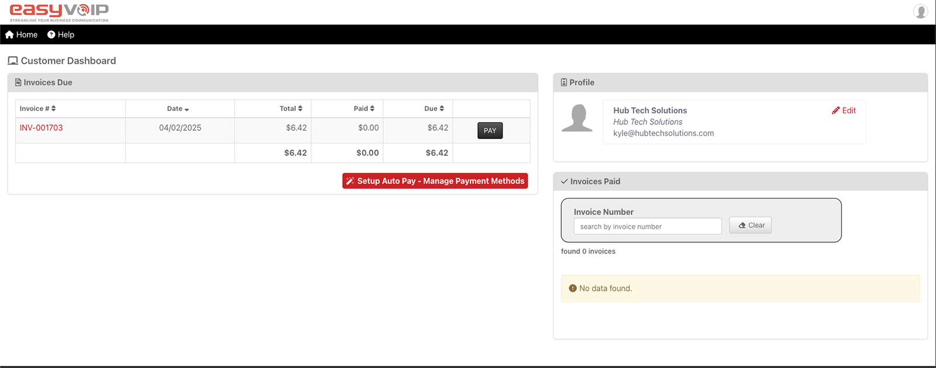Viewport: 936px width, 368px height.
Task: Click the bold Hub Tech Solutions name
Action: (x=650, y=110)
